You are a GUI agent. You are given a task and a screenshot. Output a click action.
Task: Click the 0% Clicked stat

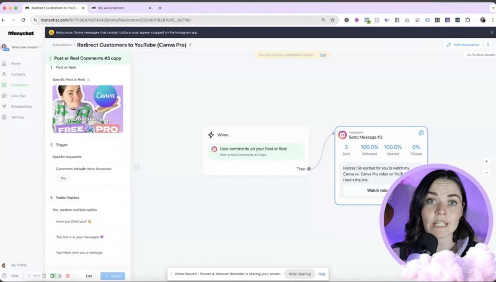416,150
